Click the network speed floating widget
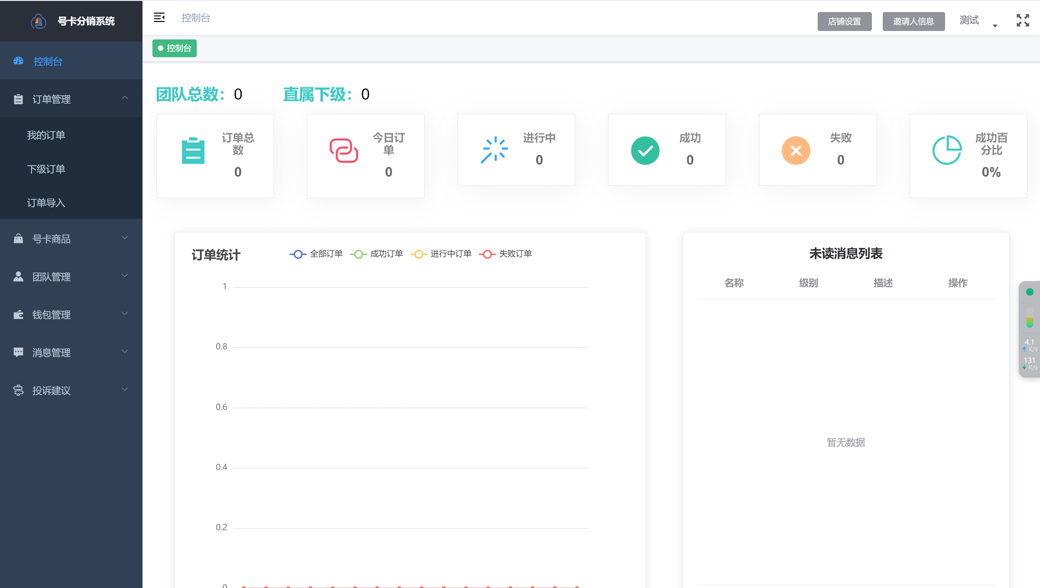Screen dimensions: 1040x588 pyautogui.click(x=1029, y=329)
